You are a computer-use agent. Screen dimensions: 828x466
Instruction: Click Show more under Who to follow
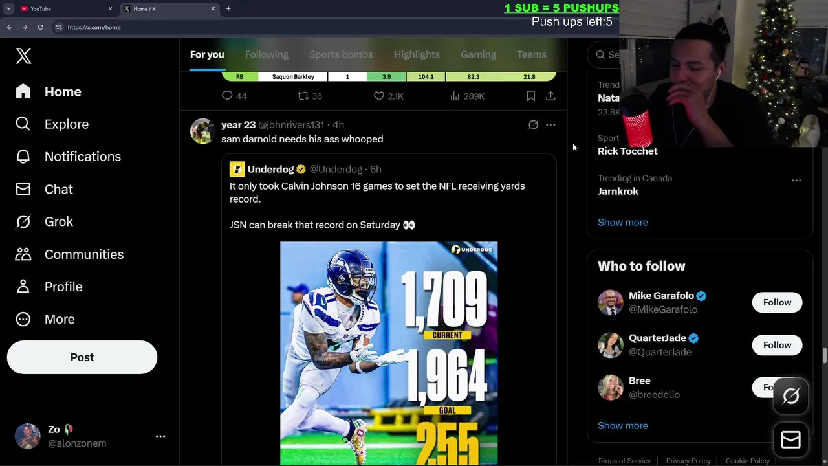pos(622,425)
